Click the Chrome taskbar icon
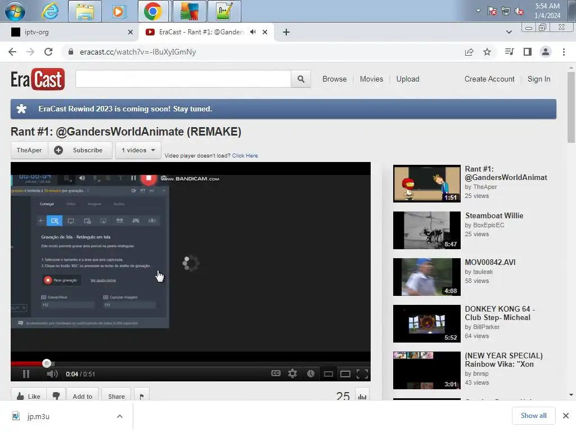Screen dimensions: 576x432 (x=153, y=11)
